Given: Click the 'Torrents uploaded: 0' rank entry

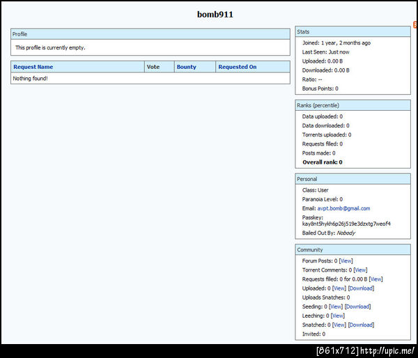Looking at the screenshot, I should click(327, 134).
